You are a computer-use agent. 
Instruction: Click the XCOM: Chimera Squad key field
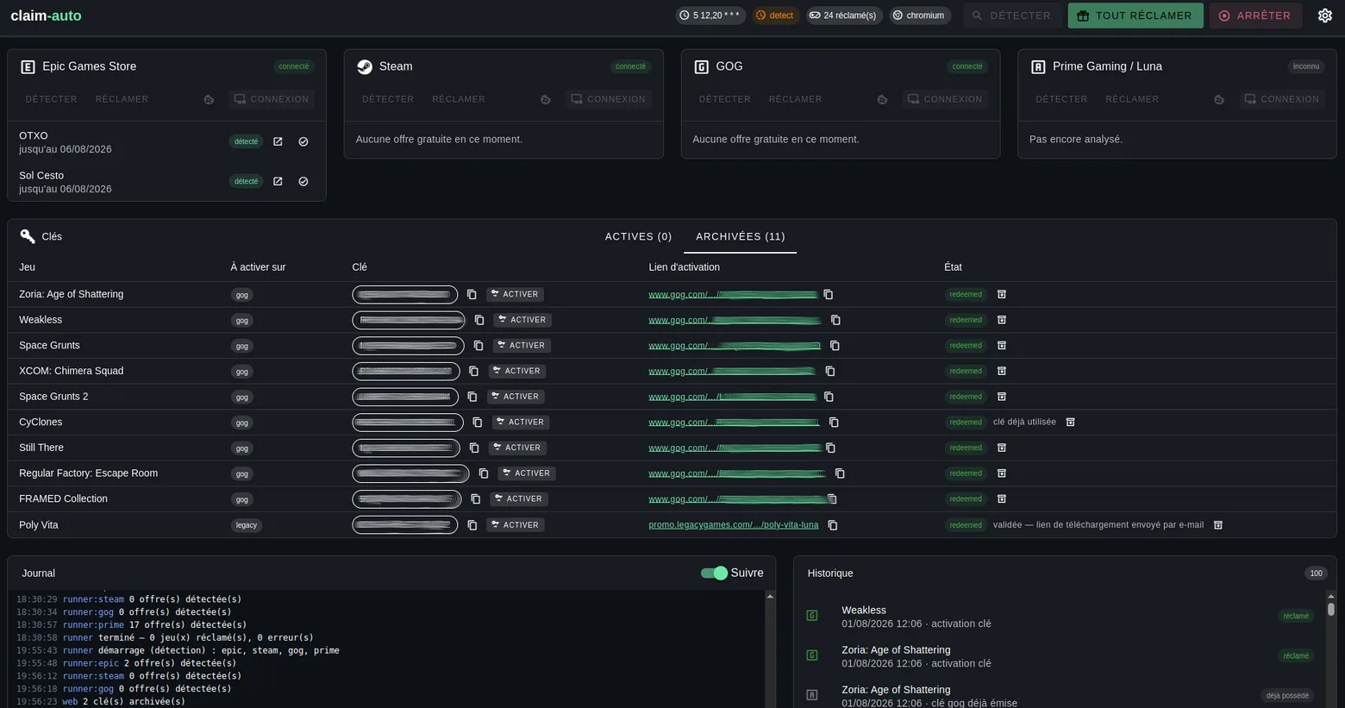coord(406,371)
